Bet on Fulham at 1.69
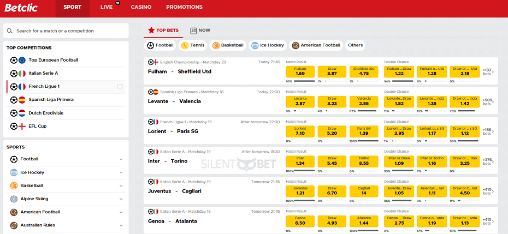The image size is (508, 234). coord(300,72)
